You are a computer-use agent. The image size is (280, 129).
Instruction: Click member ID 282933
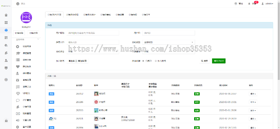[79, 110]
